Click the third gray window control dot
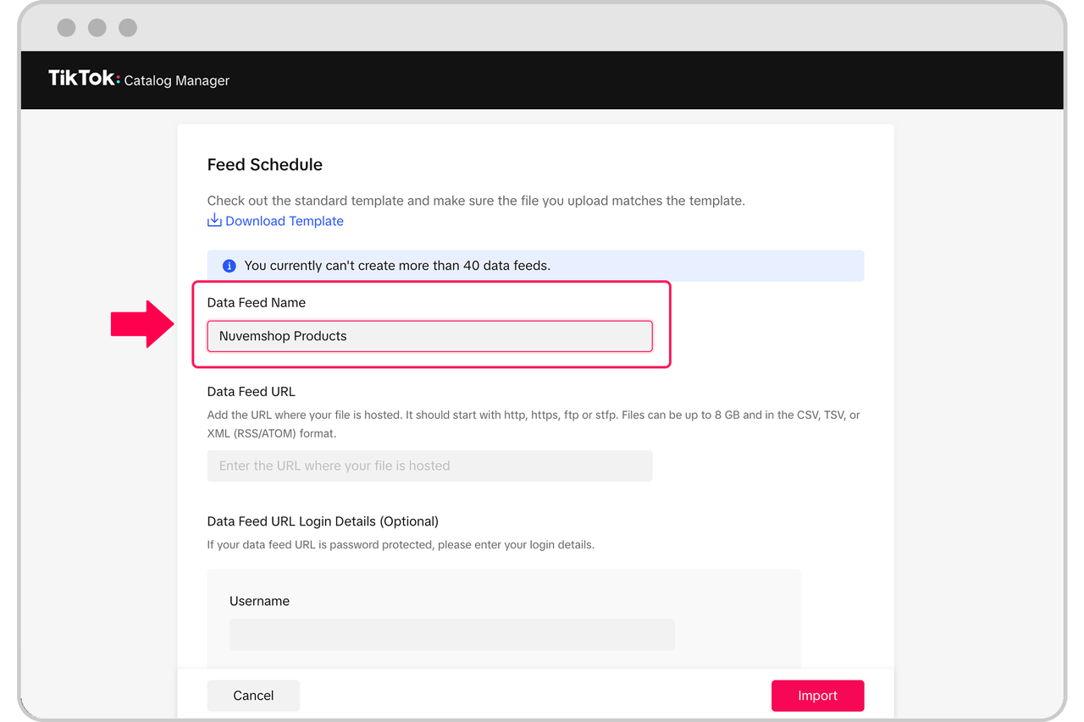Screen dimensions: 1084x722 tap(128, 27)
